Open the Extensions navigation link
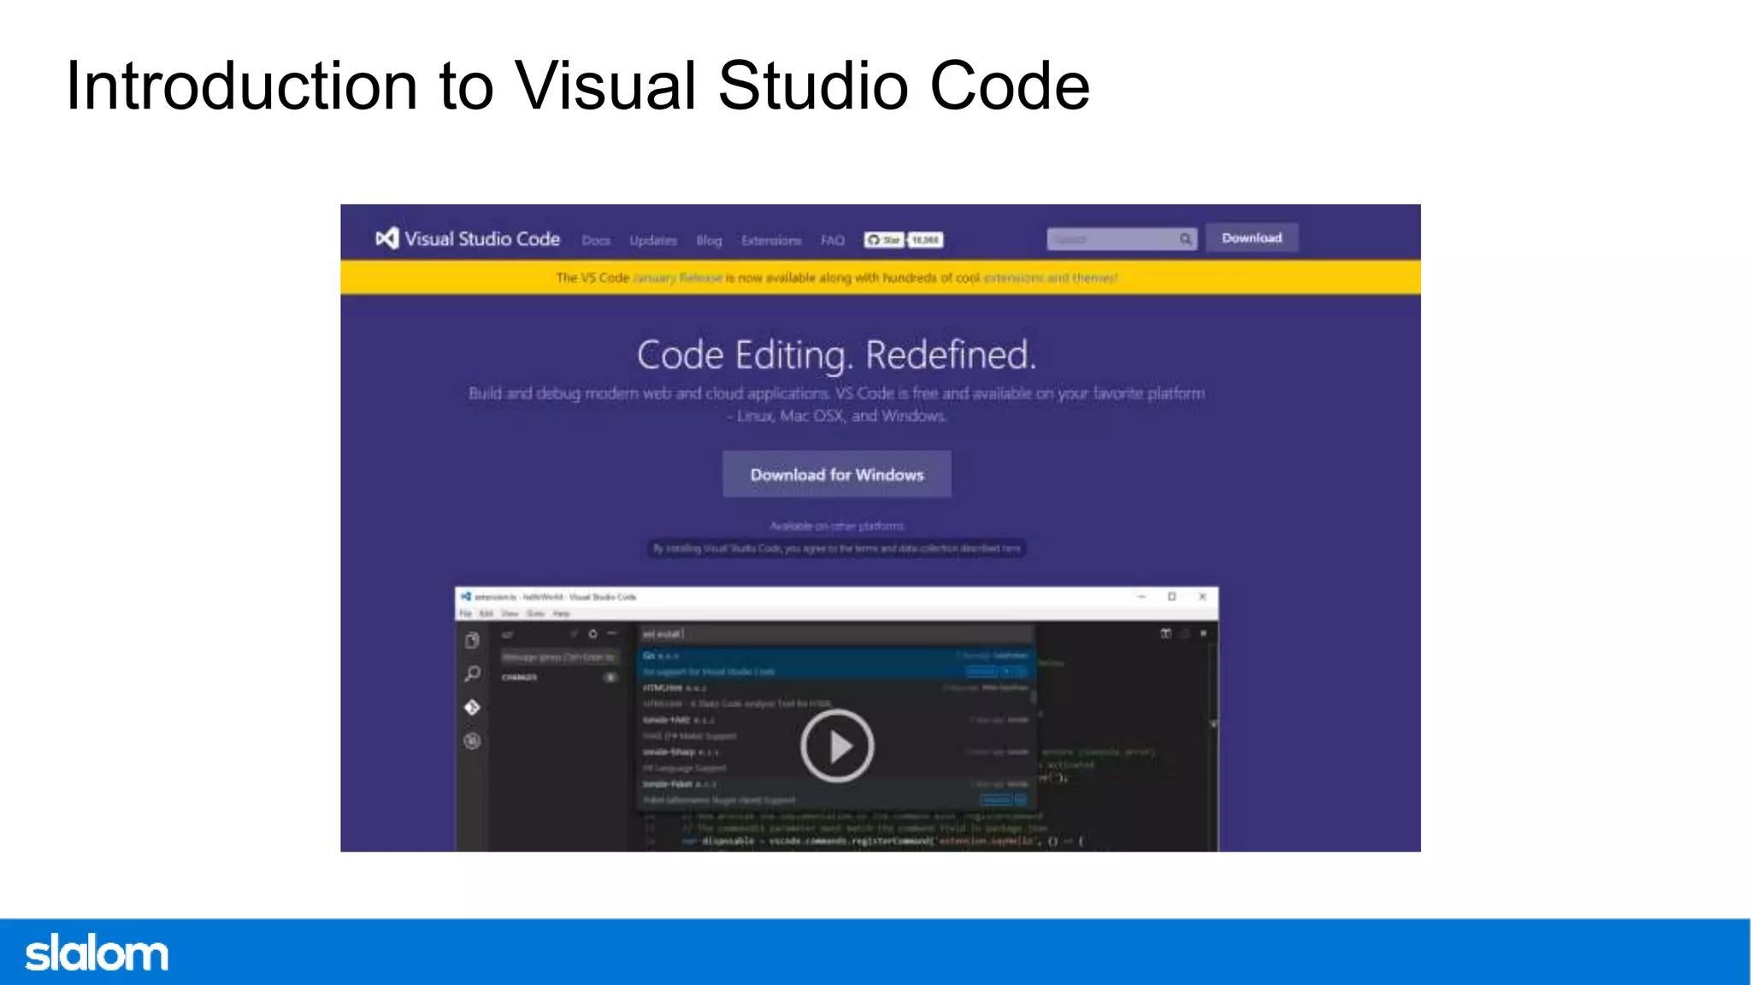 click(x=771, y=240)
